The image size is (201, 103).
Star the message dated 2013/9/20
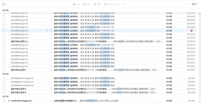[x=51, y=34]
